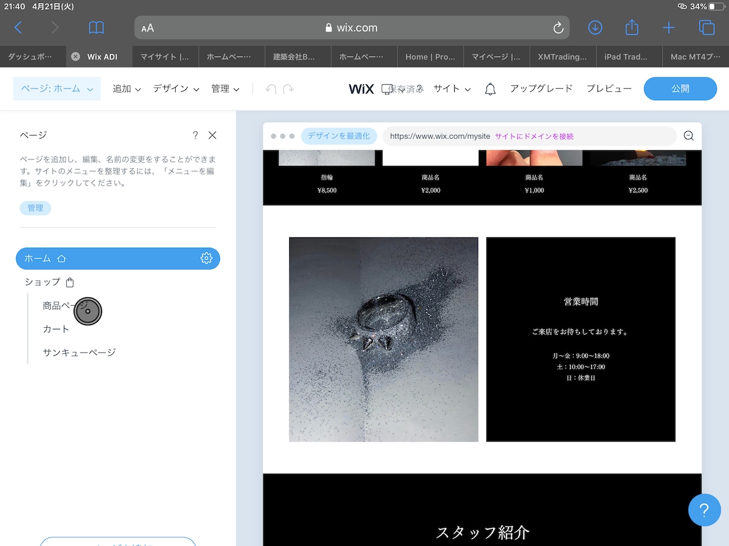Image resolution: width=729 pixels, height=546 pixels.
Task: Click 月〜金 : 9:00〜18:00 hours line
Action: click(581, 356)
